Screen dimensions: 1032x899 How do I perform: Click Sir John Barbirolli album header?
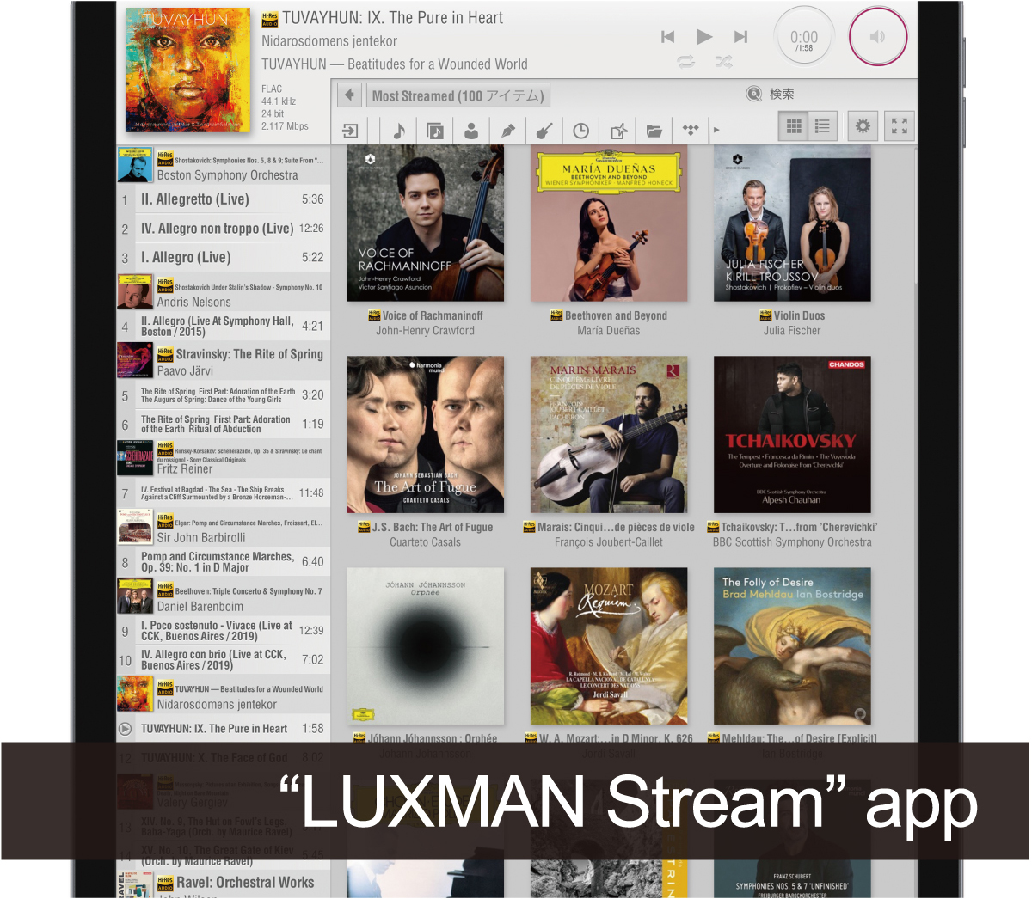(224, 528)
